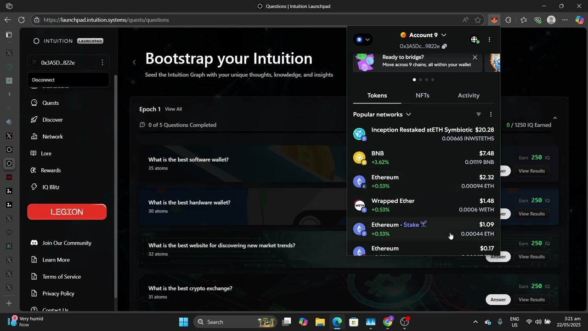Refresh the page with the reload button
Screen dimensions: 588x331
pyautogui.click(x=21, y=20)
